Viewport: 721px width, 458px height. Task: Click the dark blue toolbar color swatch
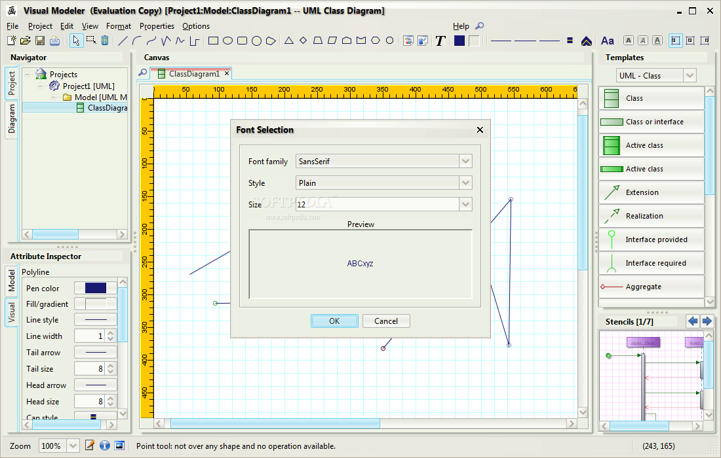[459, 41]
